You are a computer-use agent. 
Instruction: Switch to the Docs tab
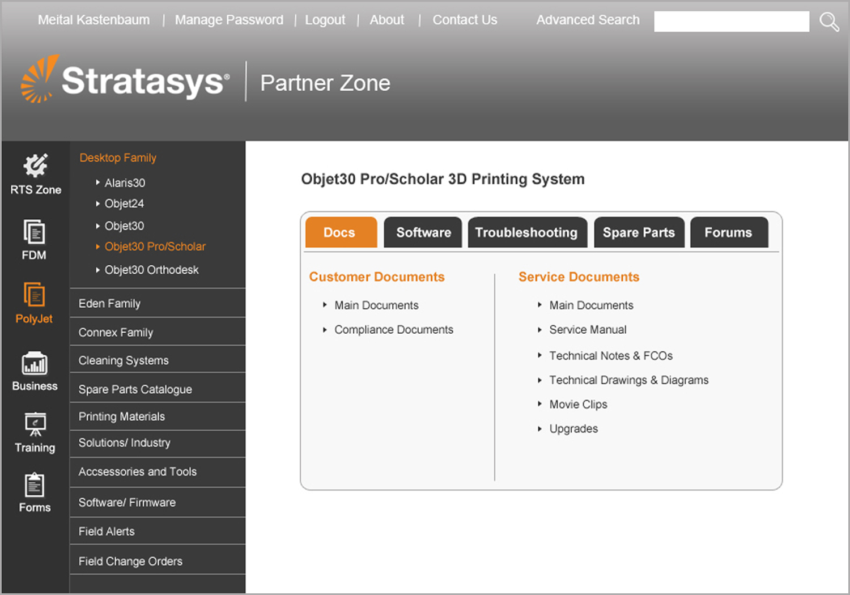click(x=341, y=232)
